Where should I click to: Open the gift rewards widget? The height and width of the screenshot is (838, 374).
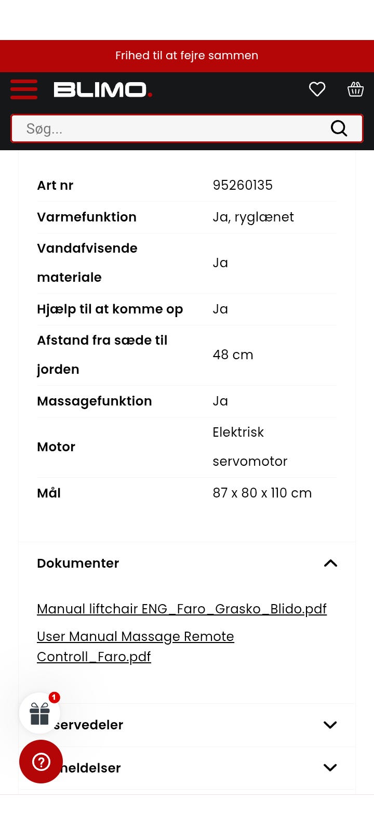coord(39,713)
